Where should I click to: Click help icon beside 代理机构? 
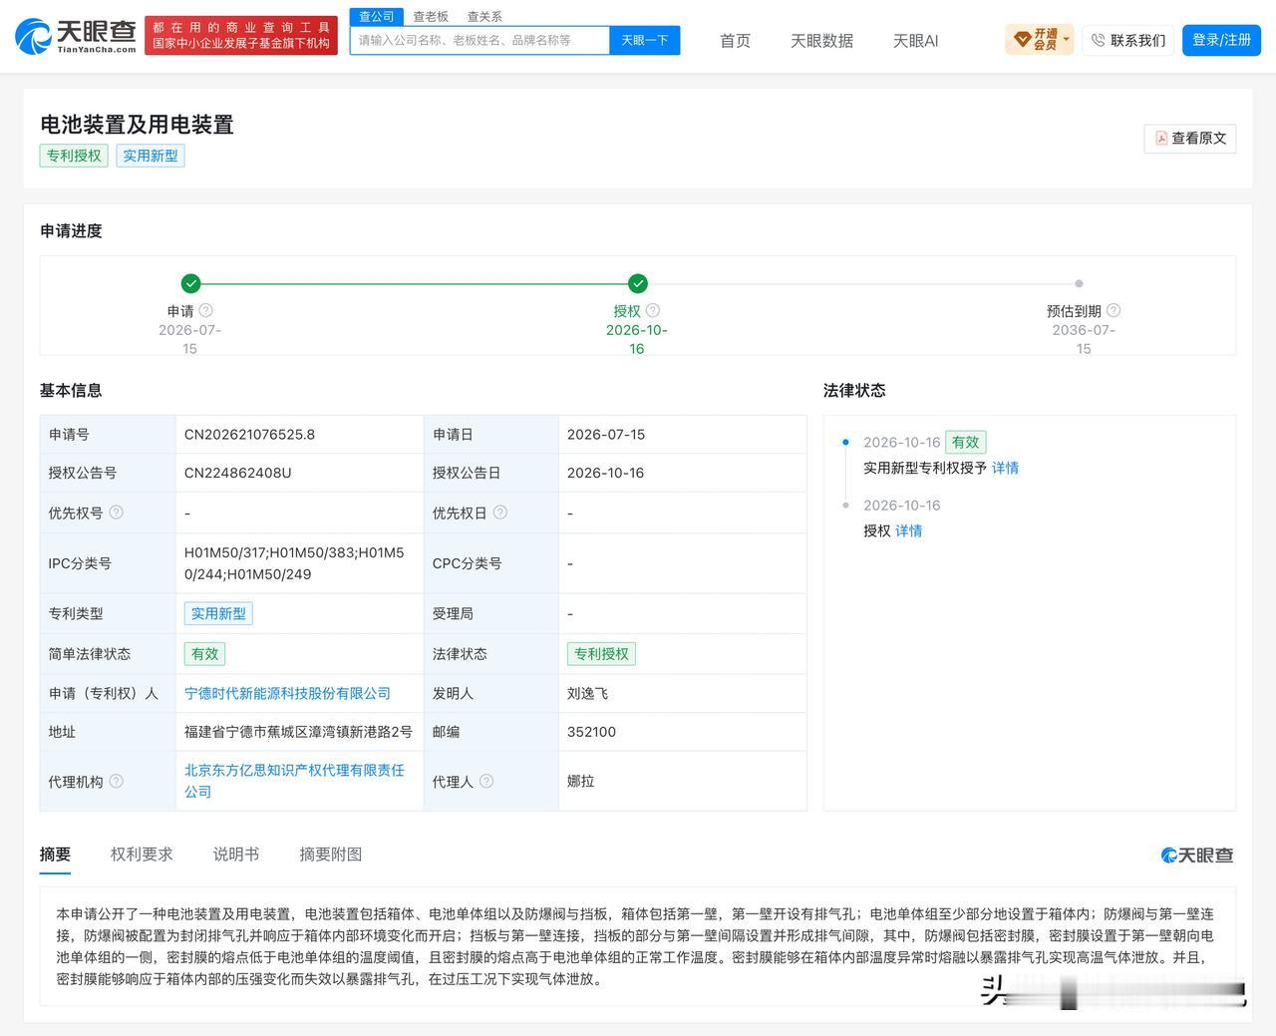click(116, 782)
